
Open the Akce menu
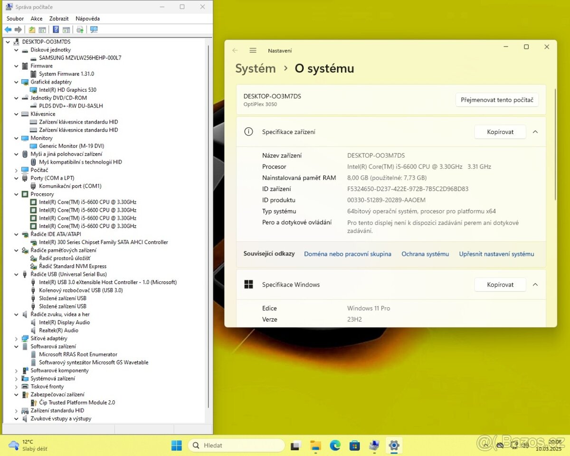point(37,18)
